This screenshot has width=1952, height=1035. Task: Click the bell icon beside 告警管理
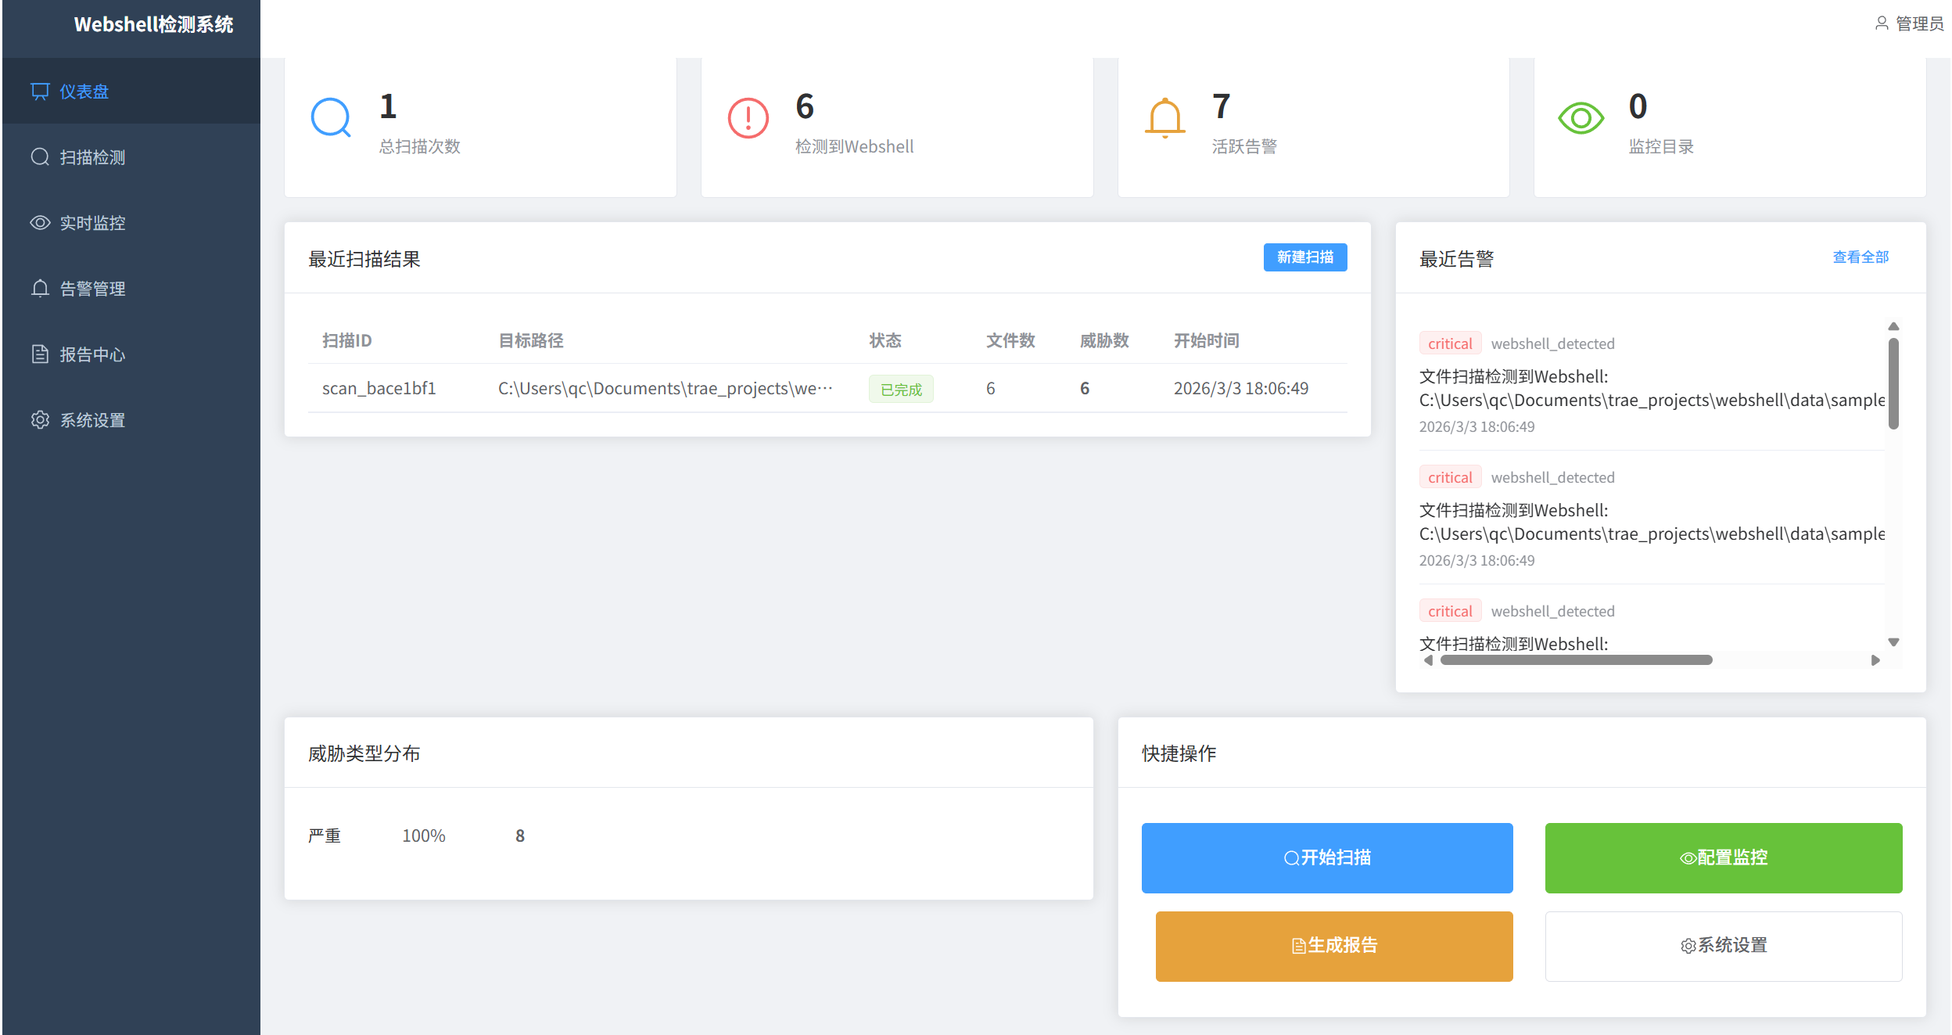(x=40, y=289)
